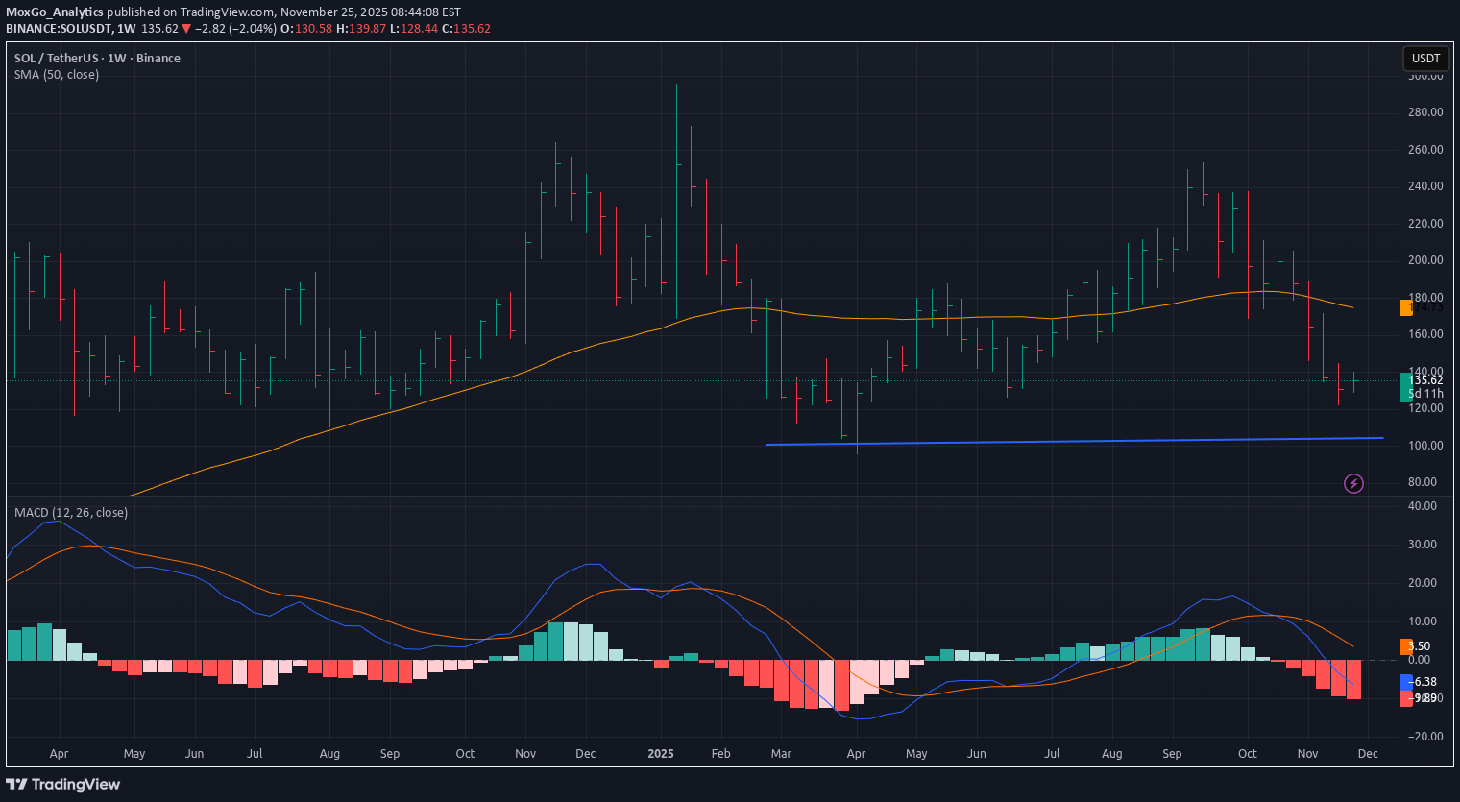Image resolution: width=1460 pixels, height=802 pixels.
Task: Click the 100.00 level on price scale
Action: coord(1424,446)
